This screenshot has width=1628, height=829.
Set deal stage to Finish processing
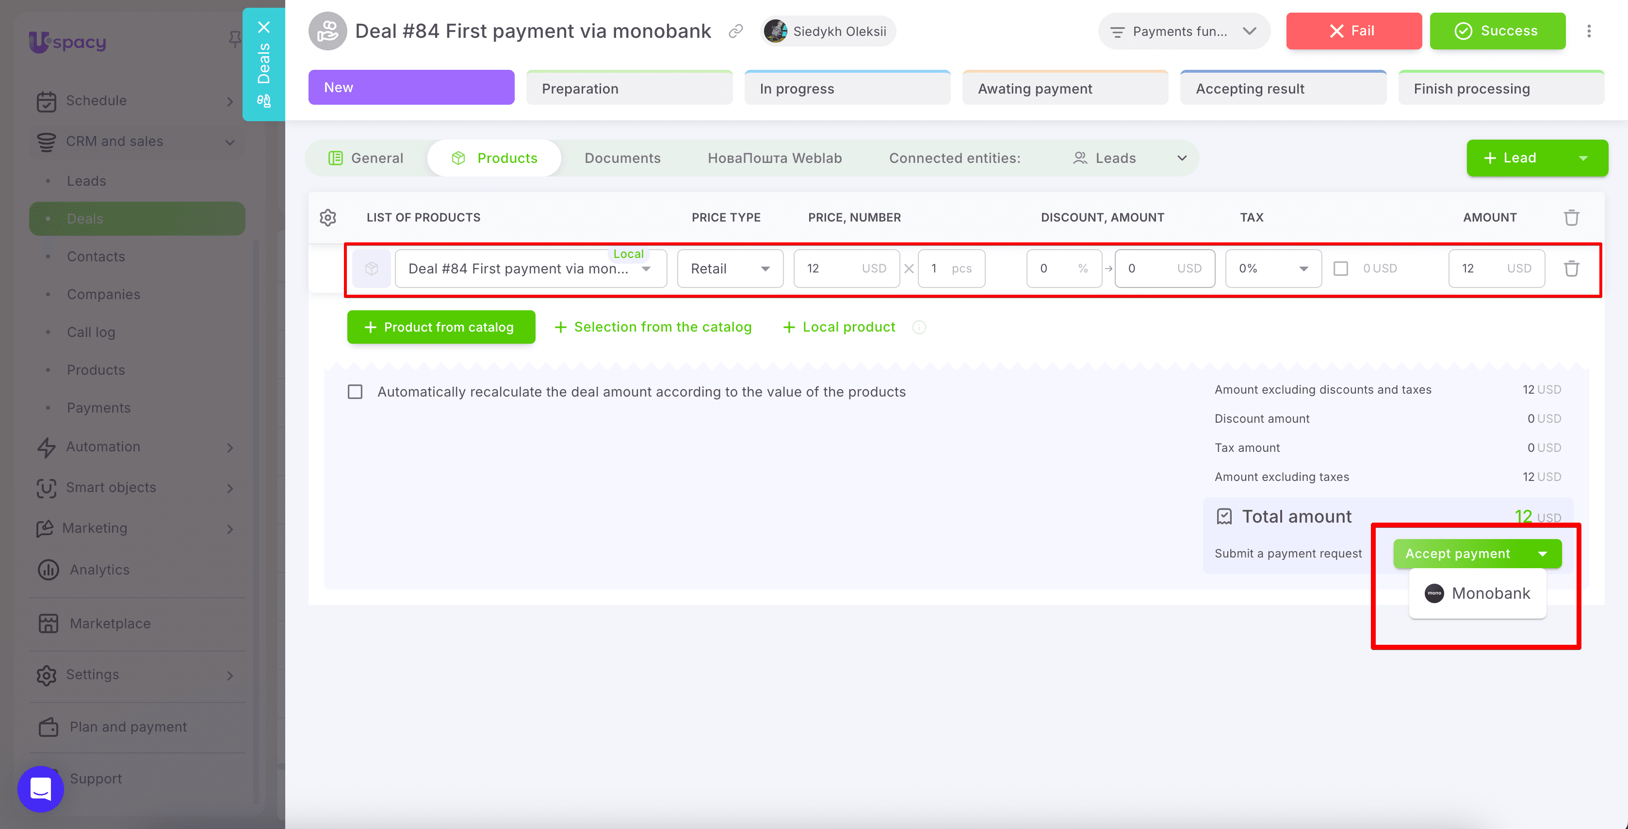click(1501, 87)
